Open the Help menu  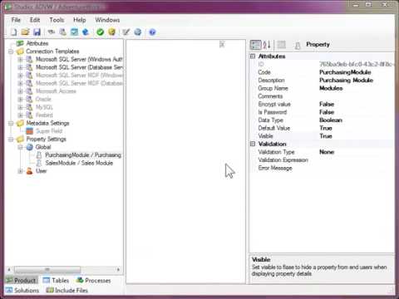pyautogui.click(x=80, y=20)
